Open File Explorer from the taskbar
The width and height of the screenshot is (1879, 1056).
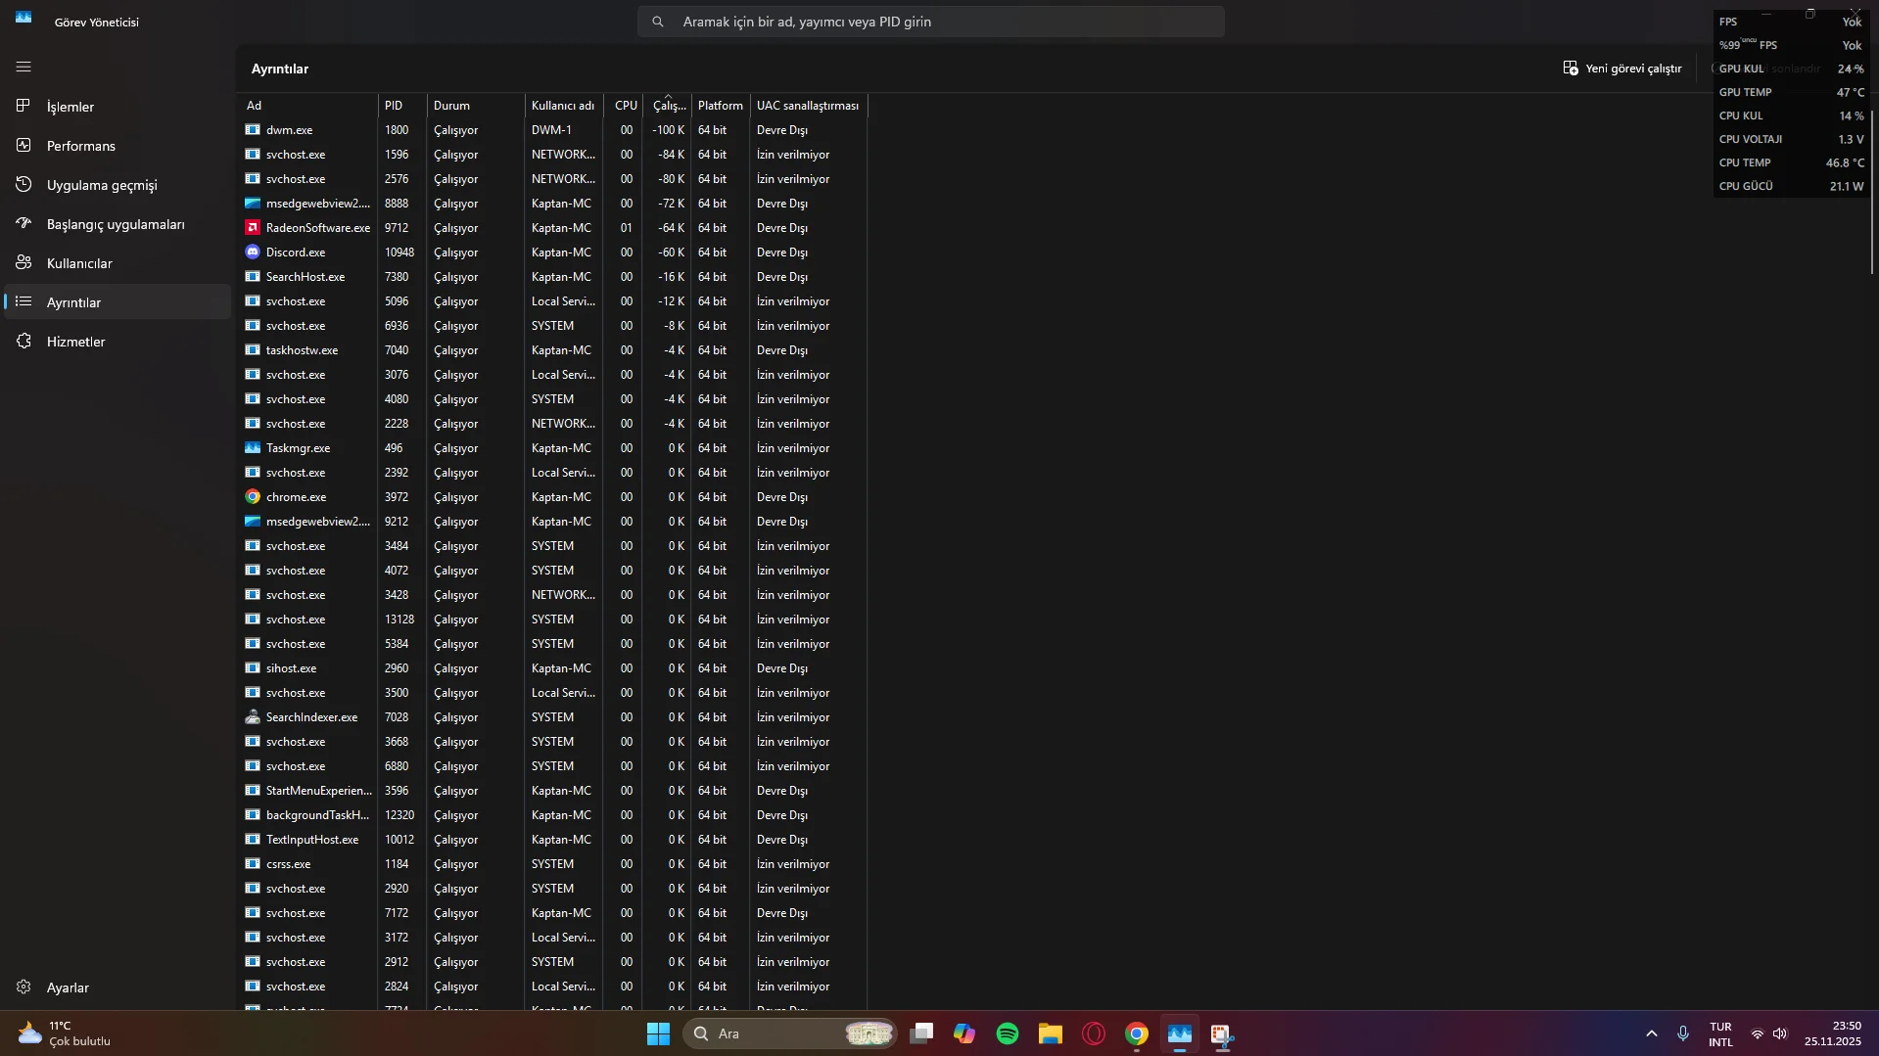[x=1051, y=1033]
